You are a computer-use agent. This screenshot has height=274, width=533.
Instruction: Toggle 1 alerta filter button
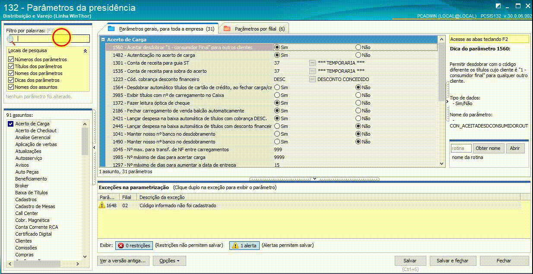click(244, 246)
